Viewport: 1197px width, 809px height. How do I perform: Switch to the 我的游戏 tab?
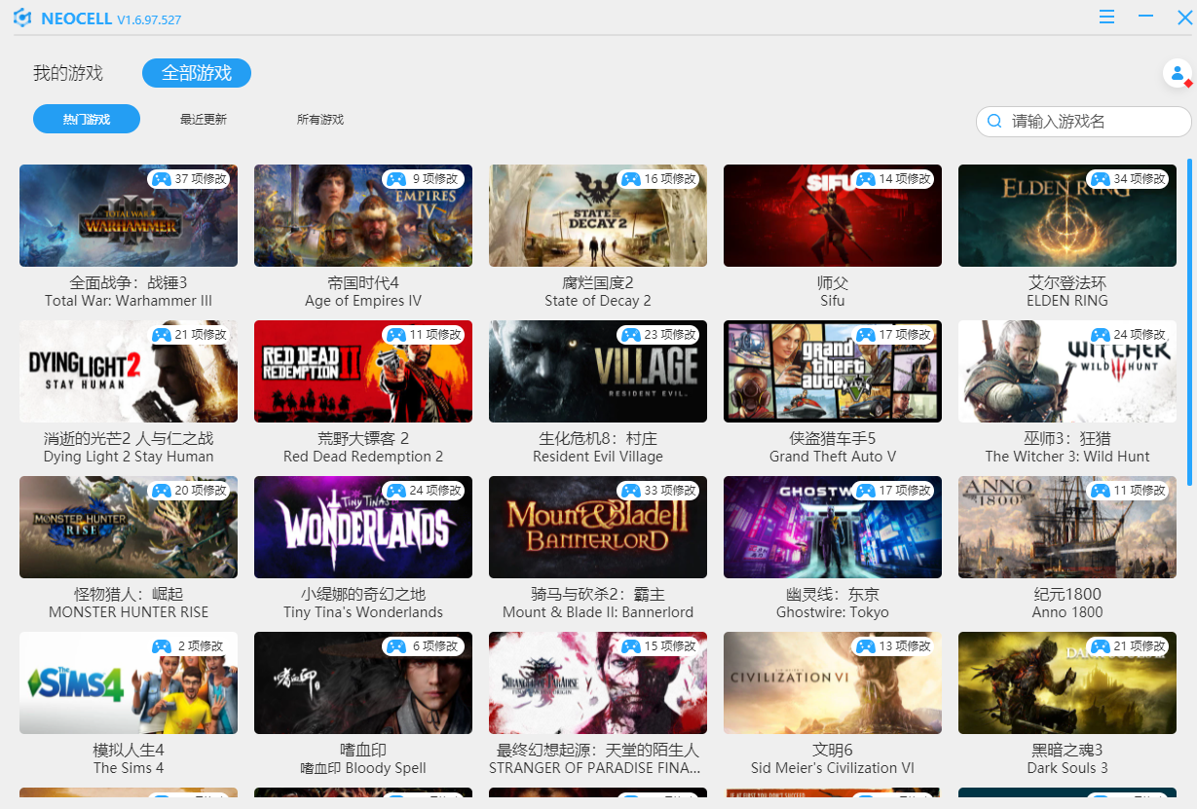tap(68, 73)
